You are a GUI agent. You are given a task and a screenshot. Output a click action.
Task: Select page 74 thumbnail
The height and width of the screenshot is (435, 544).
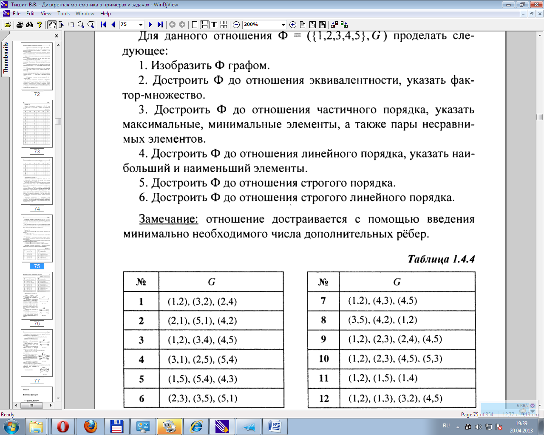[37, 181]
